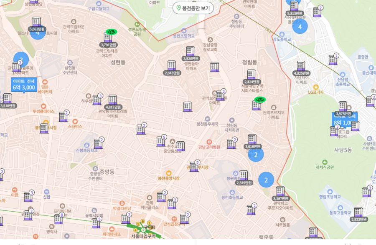This screenshot has height=245, width=376.
Task: Select the LG프라자 store map label
Action: click(316, 92)
